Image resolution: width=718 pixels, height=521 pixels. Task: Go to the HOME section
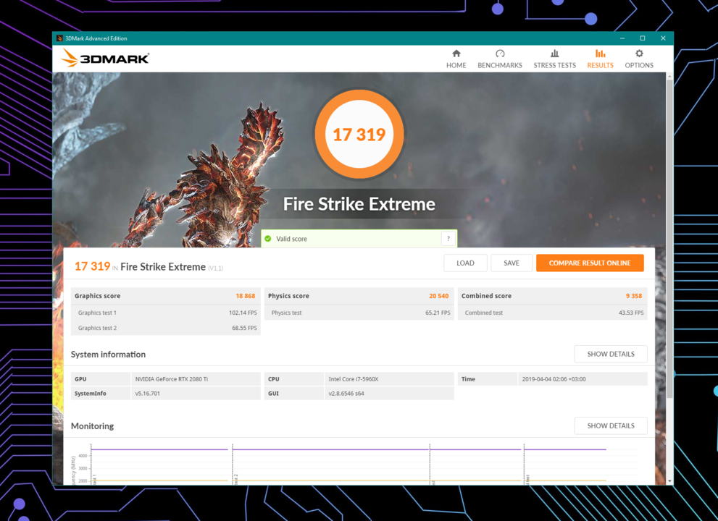(456, 59)
